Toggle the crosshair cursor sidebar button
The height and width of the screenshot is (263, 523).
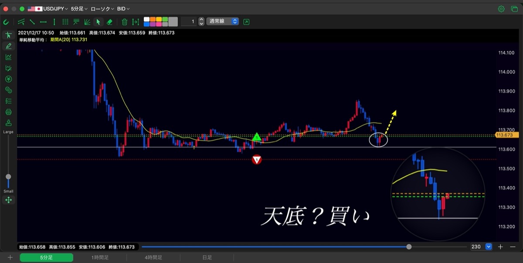(x=8, y=35)
